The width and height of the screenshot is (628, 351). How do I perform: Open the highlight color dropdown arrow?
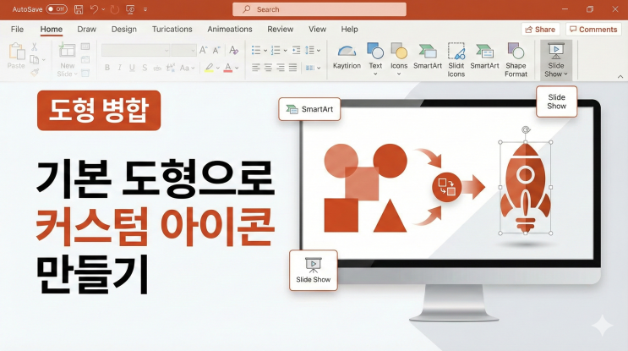[218, 69]
